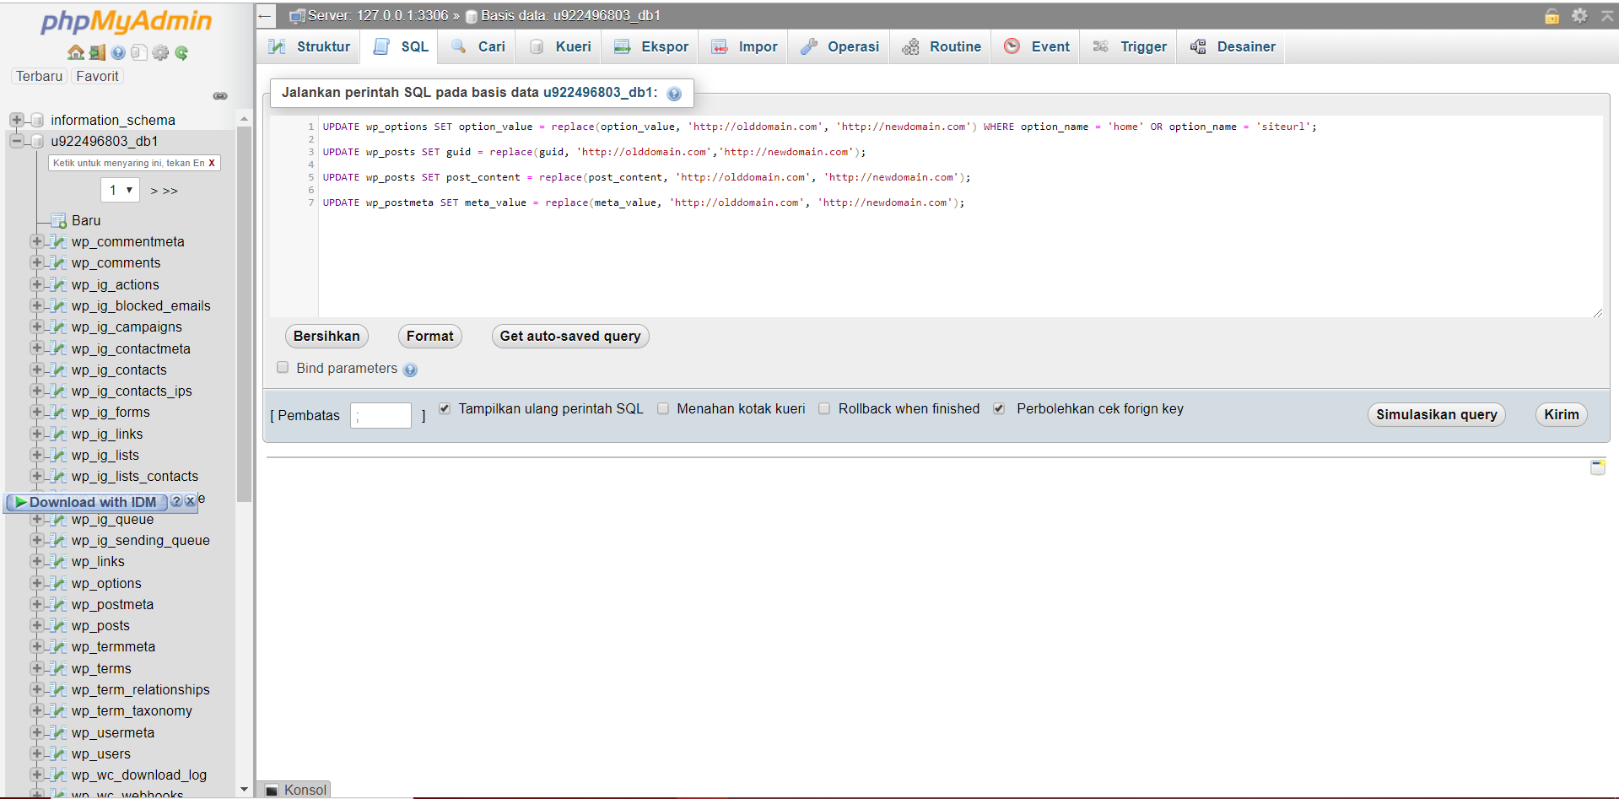
Task: Click the wp_postmeta table icon
Action: (58, 604)
